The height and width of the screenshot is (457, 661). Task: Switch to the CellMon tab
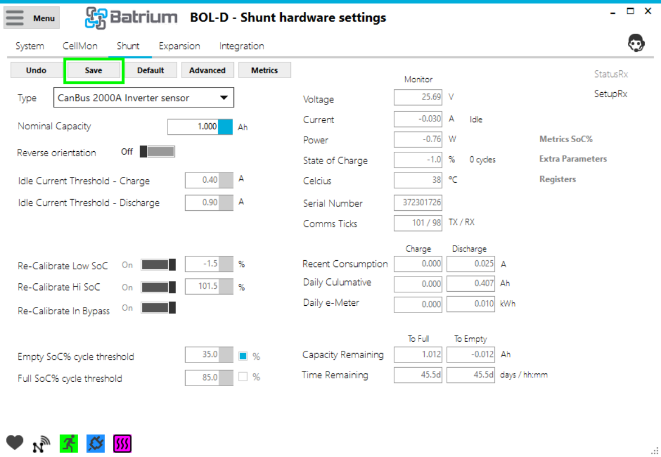click(80, 46)
